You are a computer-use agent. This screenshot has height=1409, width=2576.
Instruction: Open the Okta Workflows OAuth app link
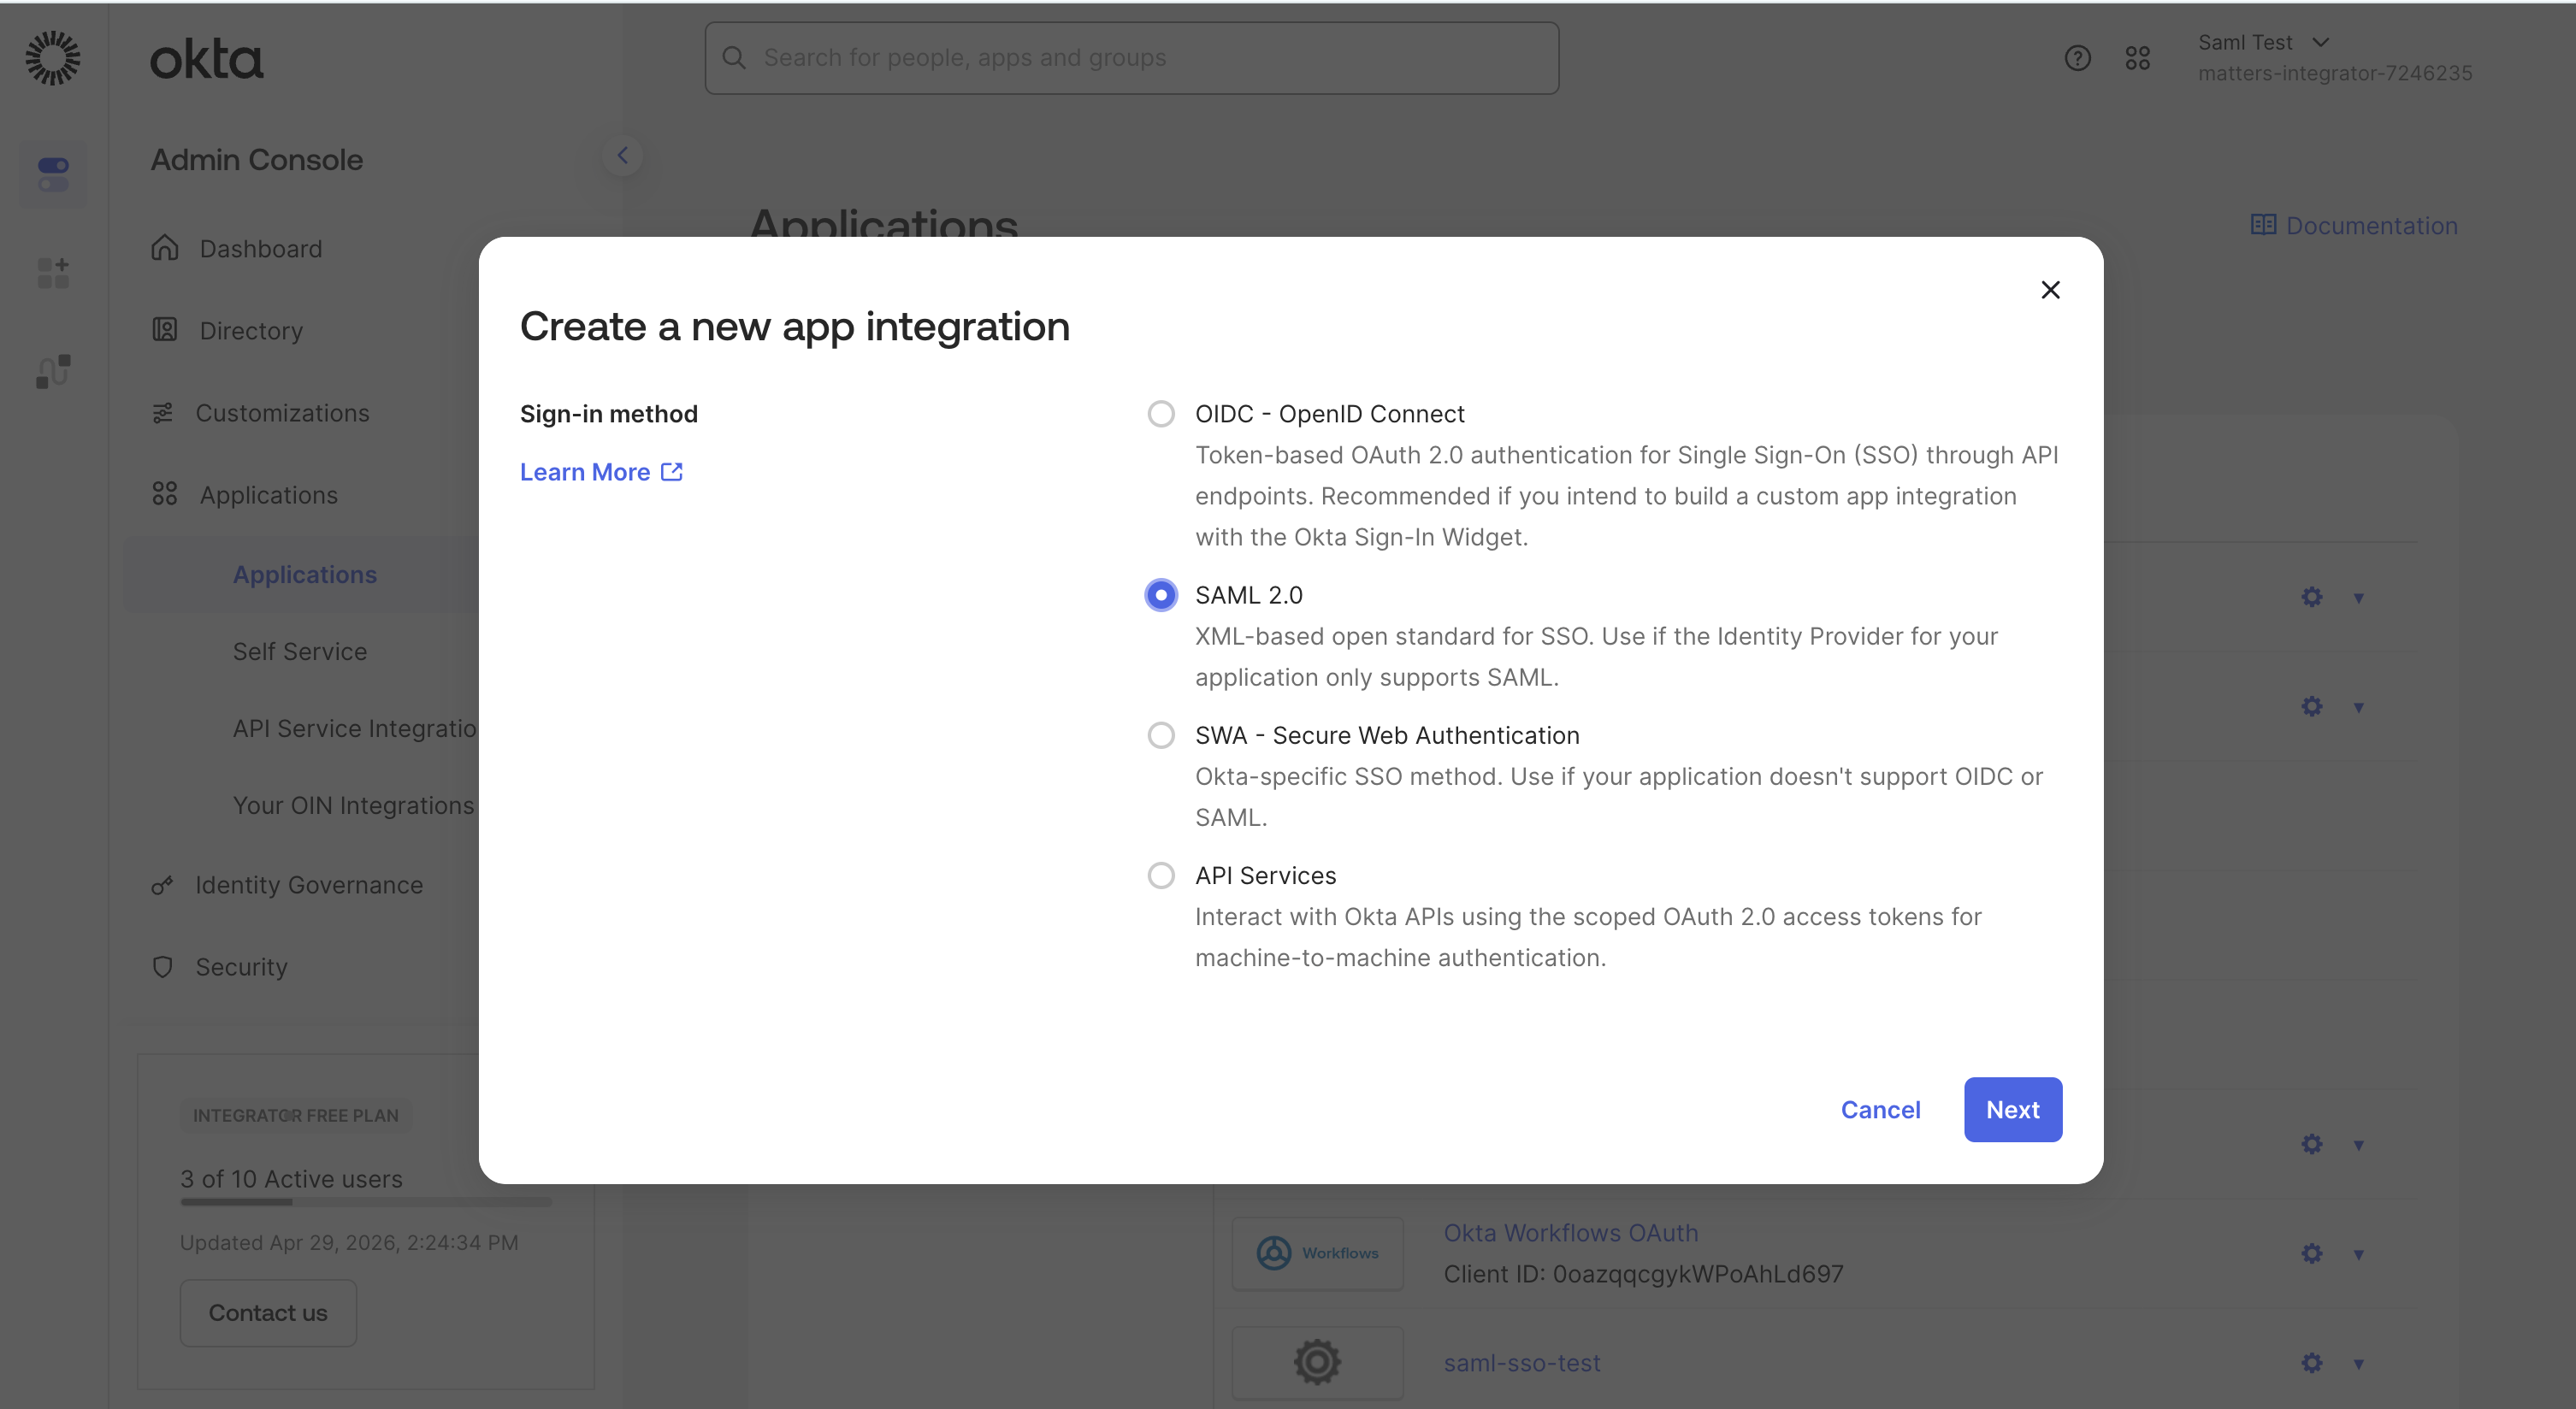1570,1233
